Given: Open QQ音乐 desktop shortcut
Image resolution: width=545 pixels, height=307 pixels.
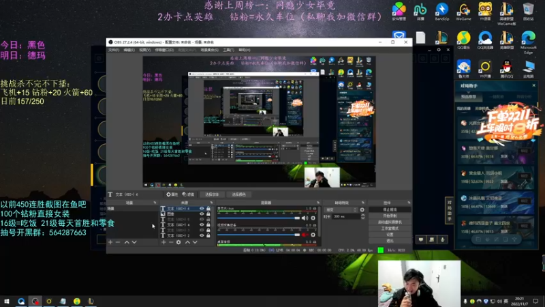Looking at the screenshot, I should pos(463,40).
